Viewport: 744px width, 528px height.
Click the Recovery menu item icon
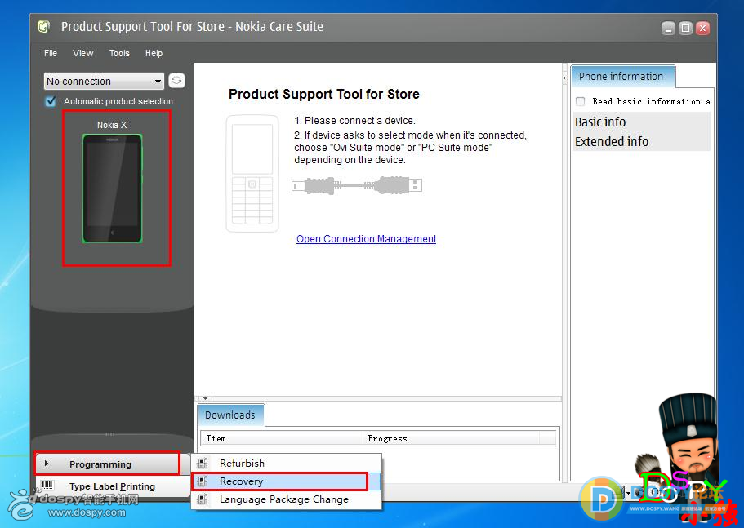pyautogui.click(x=203, y=481)
